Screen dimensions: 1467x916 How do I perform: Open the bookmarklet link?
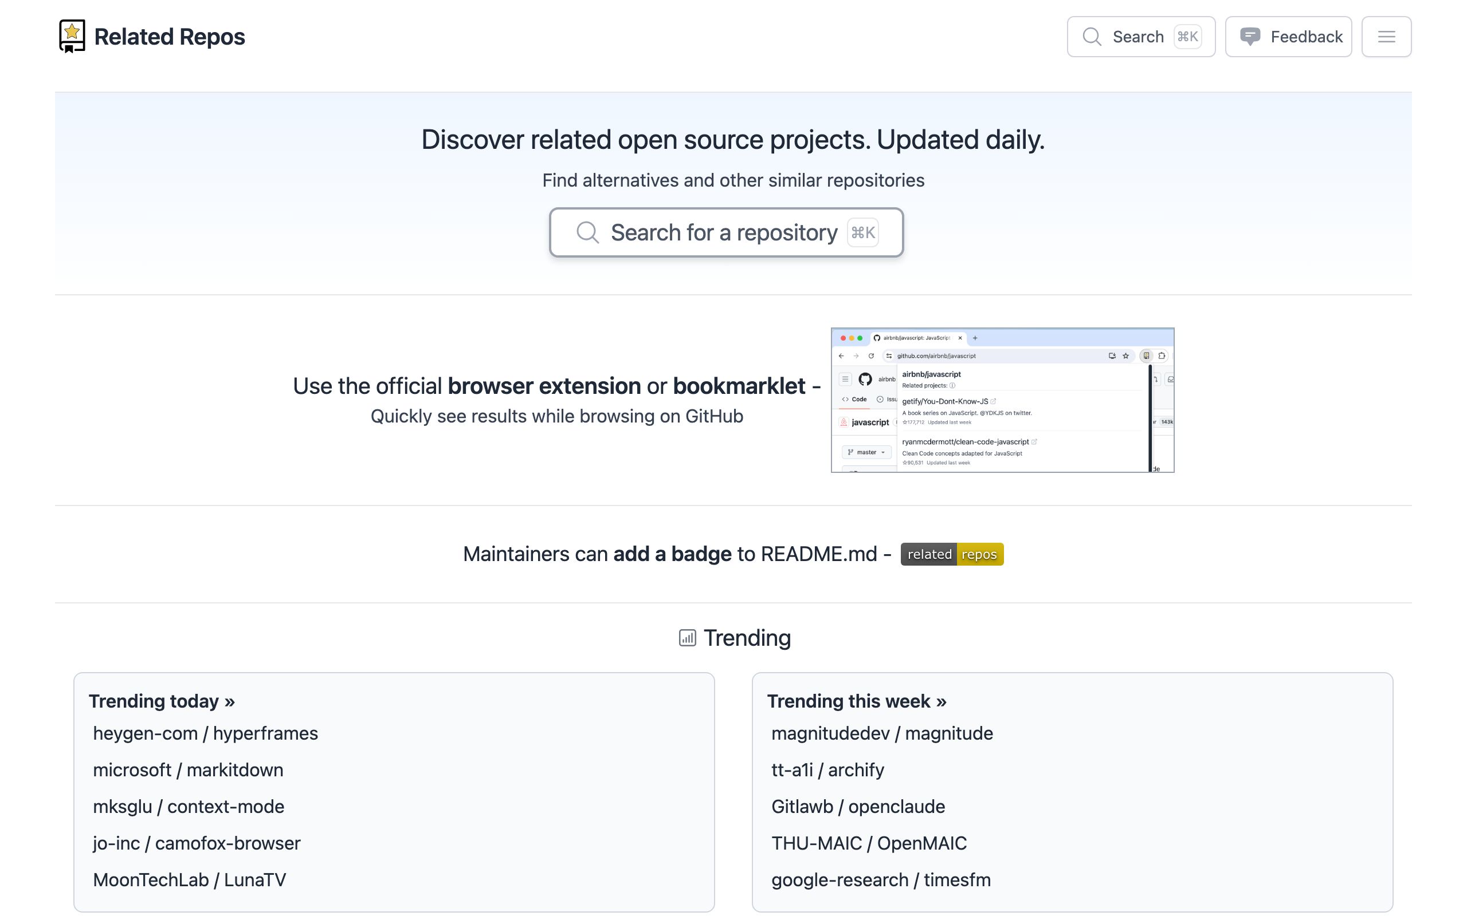(x=739, y=386)
